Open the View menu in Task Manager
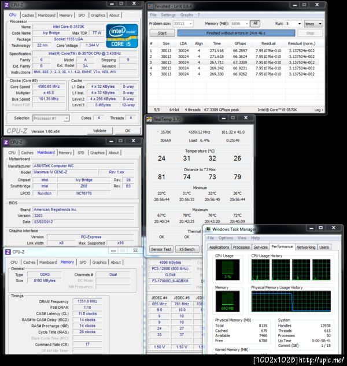This screenshot has height=366, width=347. [242, 238]
